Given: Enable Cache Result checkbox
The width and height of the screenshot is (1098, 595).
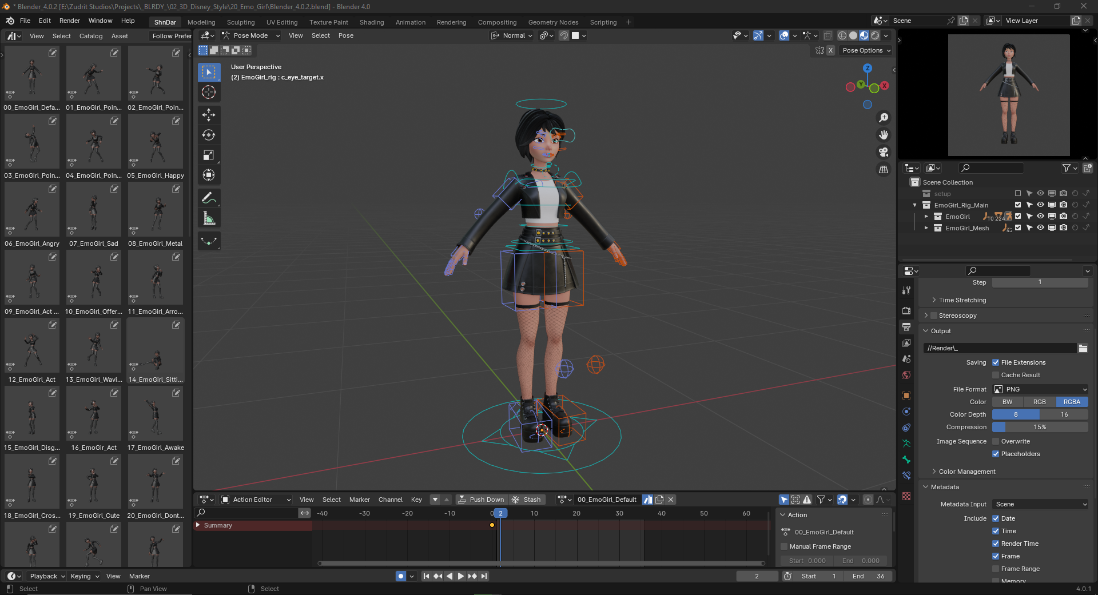Looking at the screenshot, I should [996, 375].
